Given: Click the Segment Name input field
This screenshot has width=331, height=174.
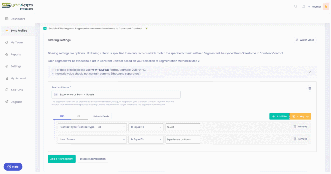Looking at the screenshot, I should point(116,95).
